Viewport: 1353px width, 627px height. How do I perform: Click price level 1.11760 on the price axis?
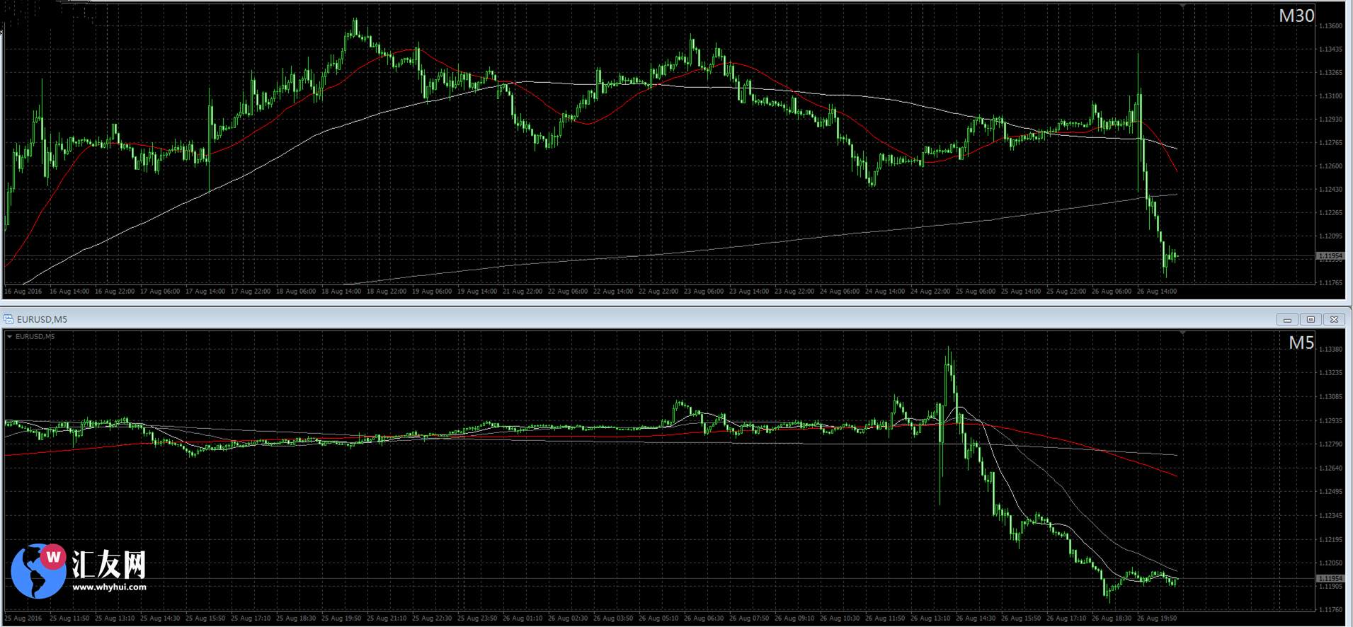pyautogui.click(x=1331, y=609)
